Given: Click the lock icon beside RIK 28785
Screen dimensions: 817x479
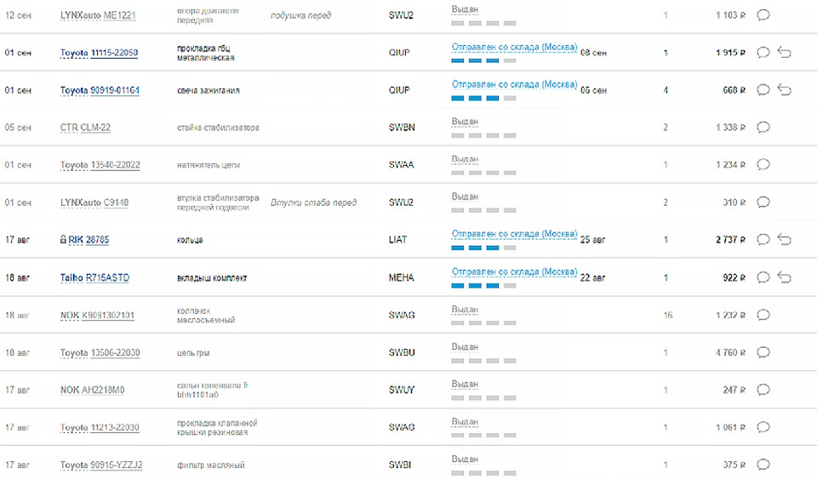Looking at the screenshot, I should pyautogui.click(x=63, y=240).
